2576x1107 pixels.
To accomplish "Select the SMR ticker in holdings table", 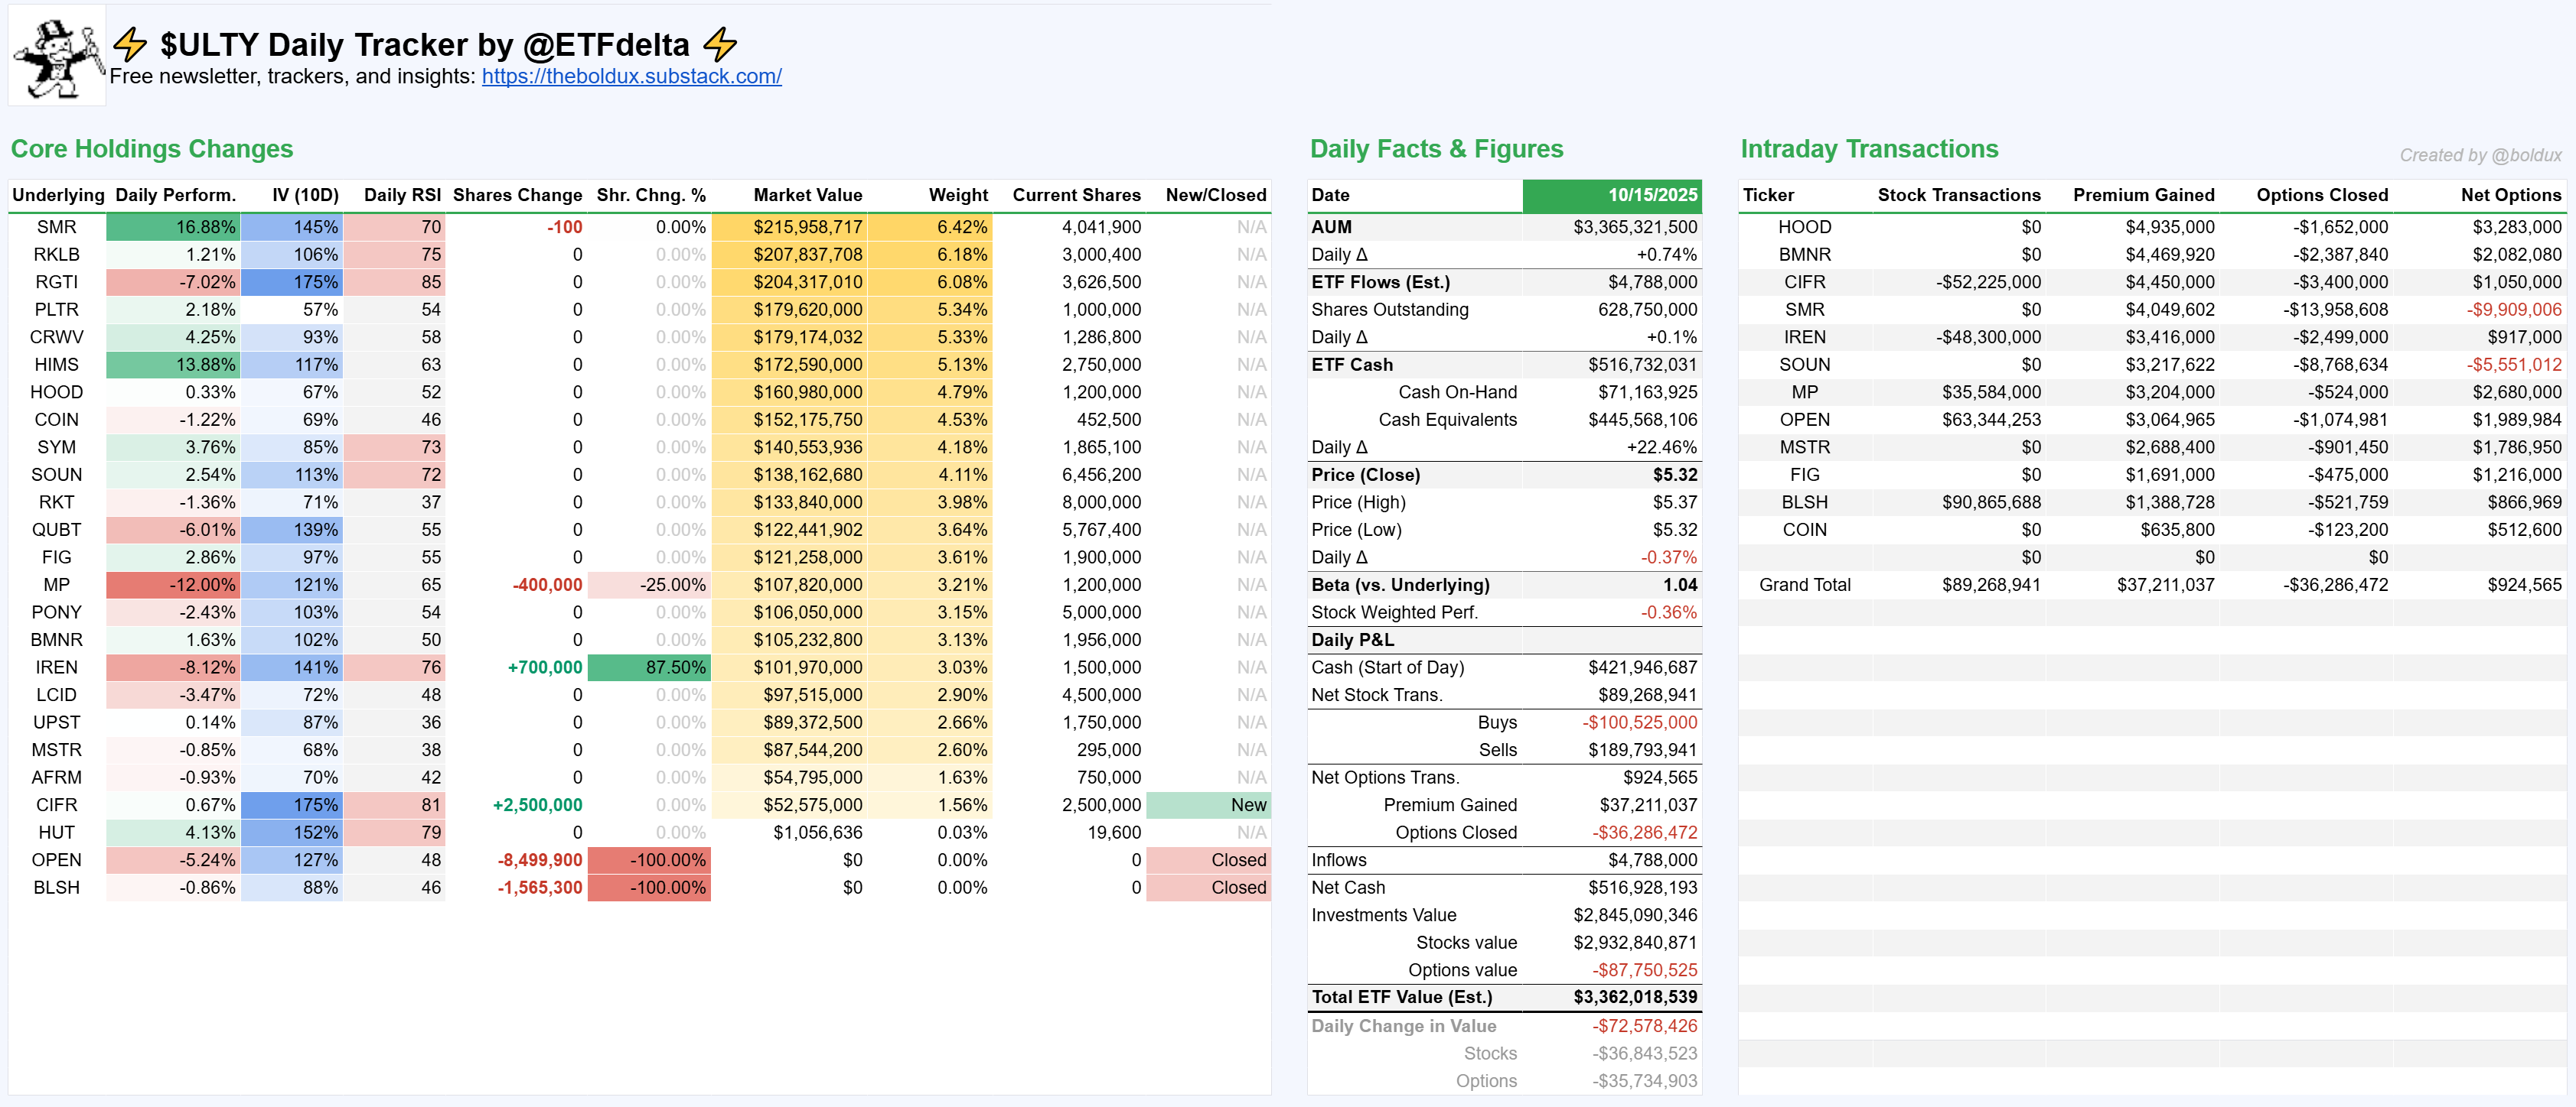I will (x=56, y=227).
